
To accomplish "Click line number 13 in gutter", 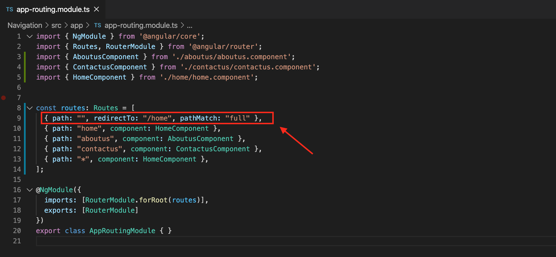I will (17, 159).
